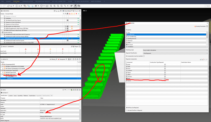Toggle Construction Type Required for Column

(x=165, y=70)
